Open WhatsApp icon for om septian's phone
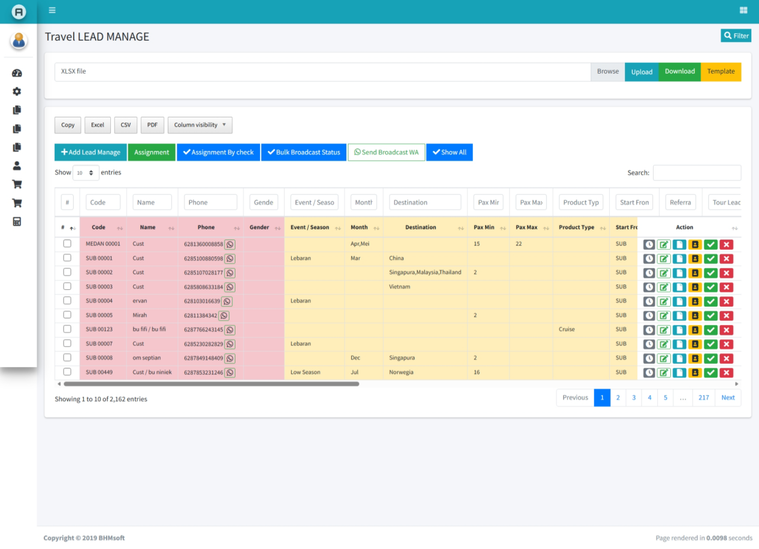Image resolution: width=759 pixels, height=549 pixels. (x=230, y=358)
